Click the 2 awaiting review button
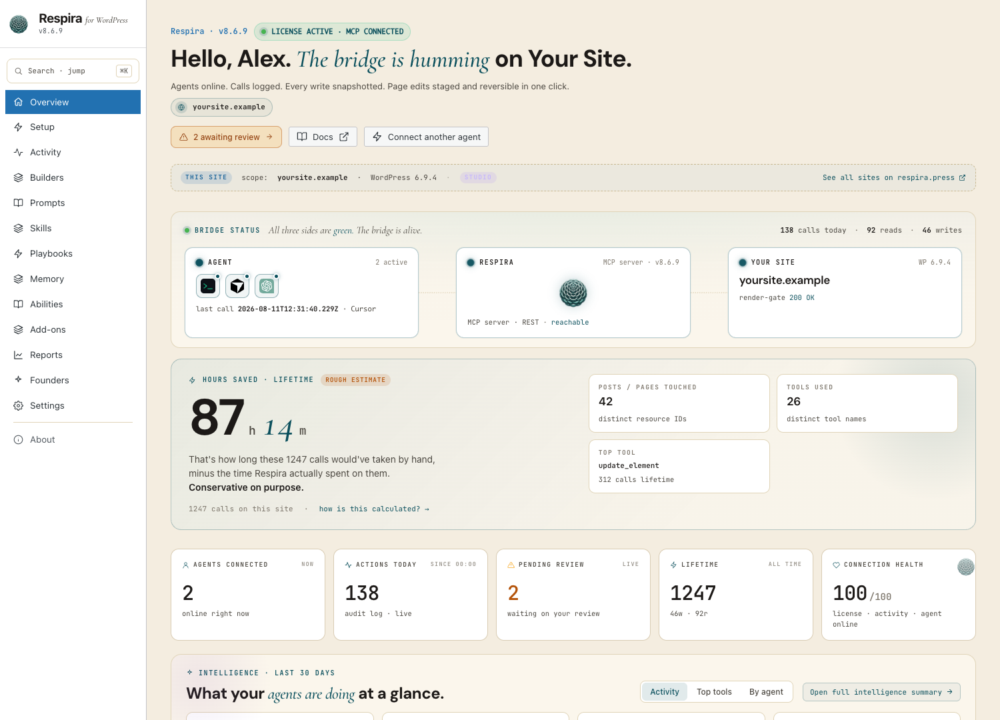Image resolution: width=1000 pixels, height=720 pixels. coord(226,137)
